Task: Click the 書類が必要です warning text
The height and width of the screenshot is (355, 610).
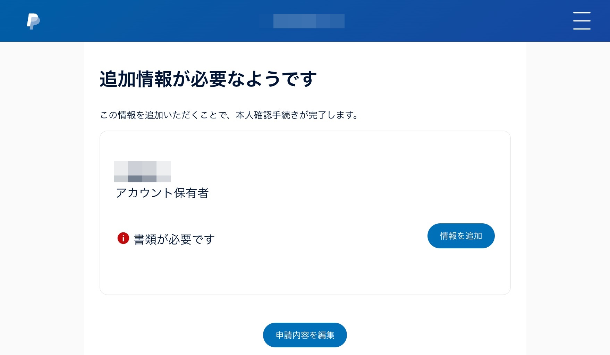Action: coord(173,239)
